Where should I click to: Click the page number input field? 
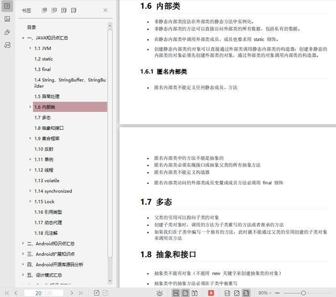[44, 293]
